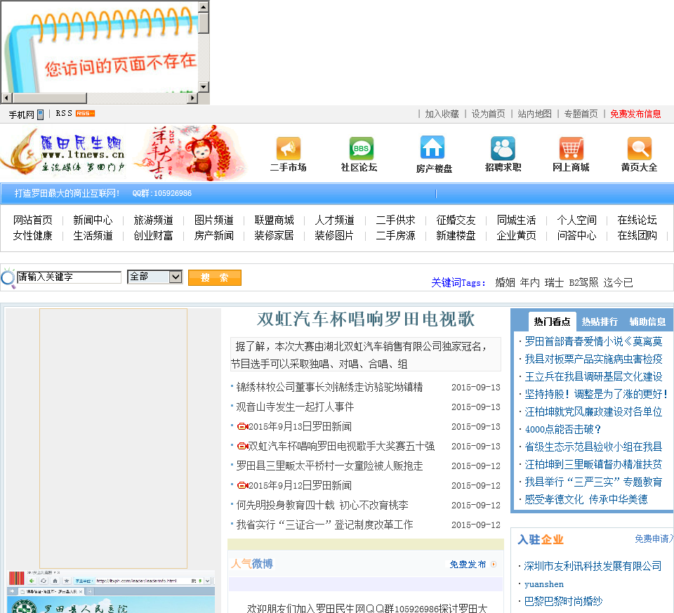The width and height of the screenshot is (674, 613).
Task: Open the 招聘求职 people icon
Action: point(503,148)
